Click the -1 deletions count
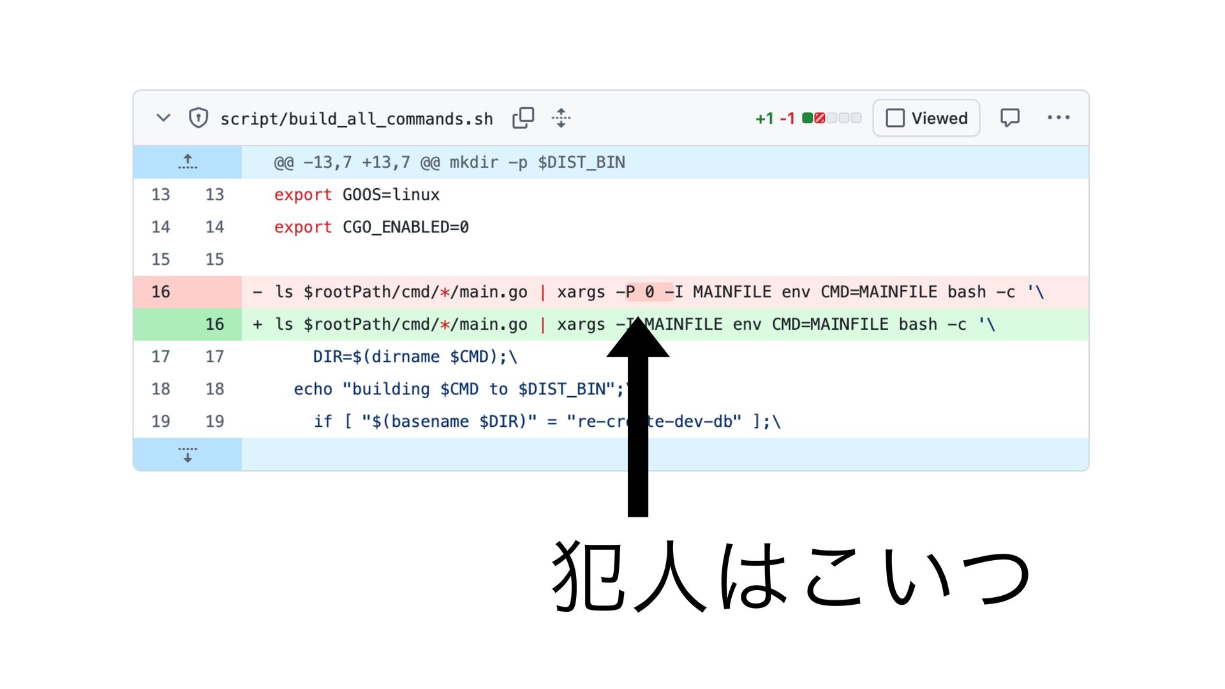The width and height of the screenshot is (1225, 689). click(x=787, y=119)
